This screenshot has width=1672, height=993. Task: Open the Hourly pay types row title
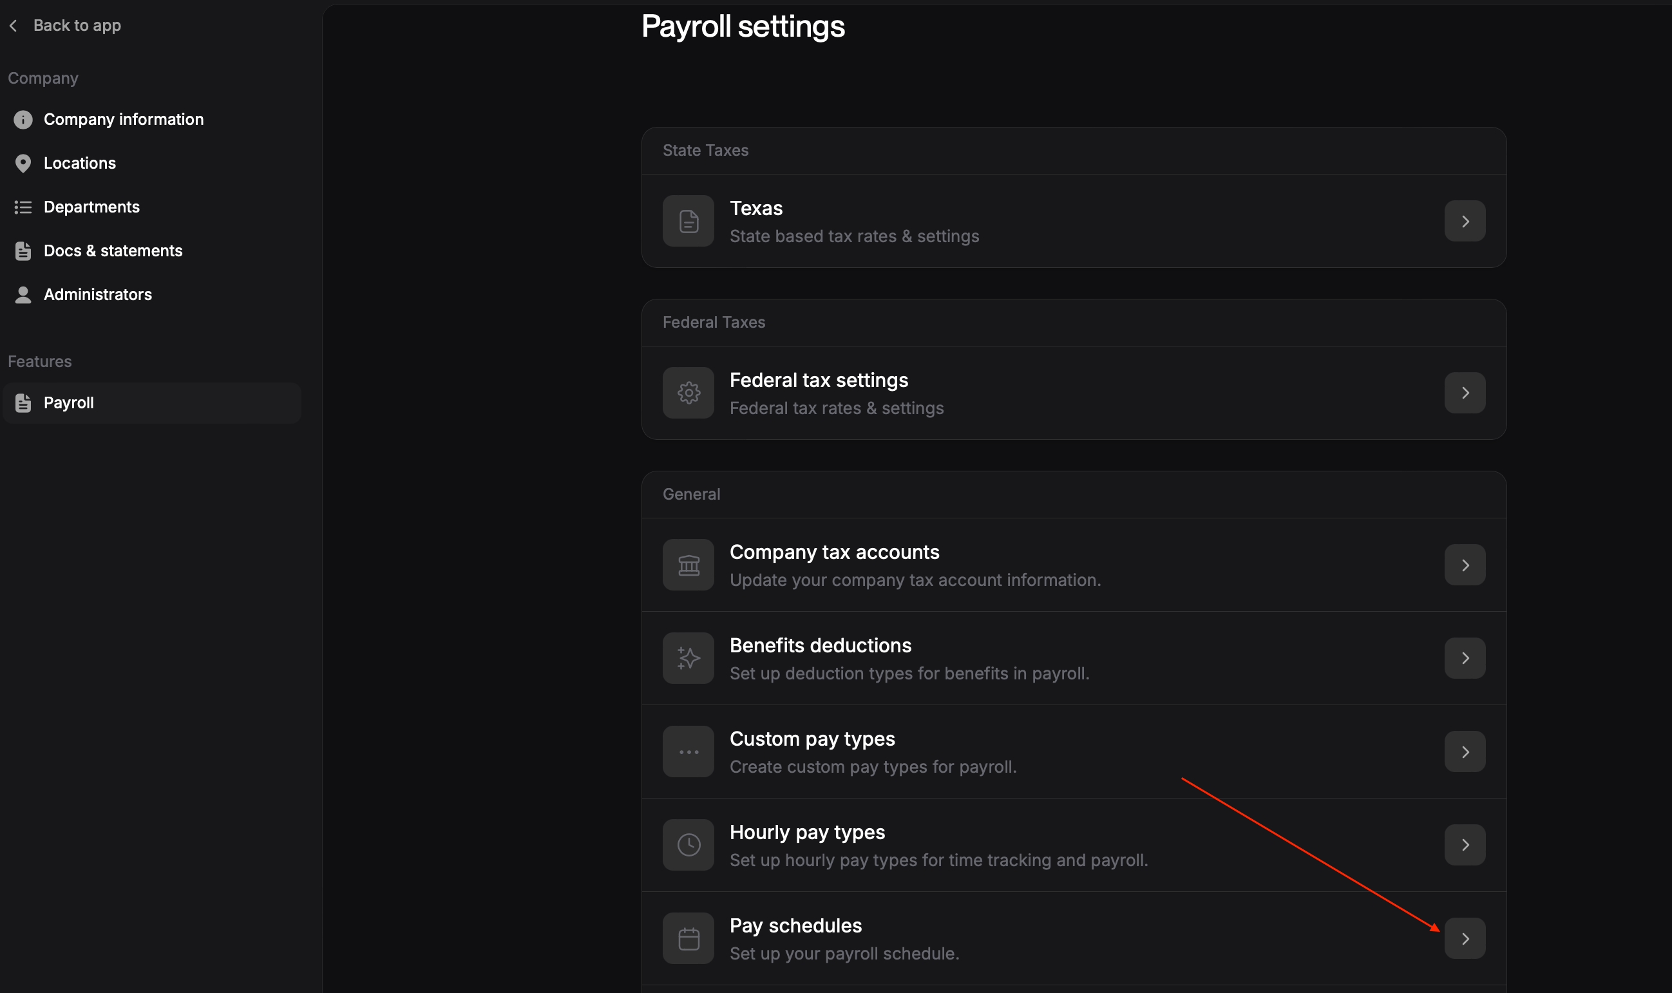pyautogui.click(x=807, y=832)
